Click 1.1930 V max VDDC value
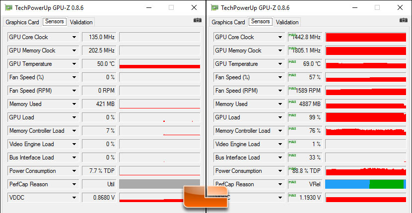 tap(305, 198)
